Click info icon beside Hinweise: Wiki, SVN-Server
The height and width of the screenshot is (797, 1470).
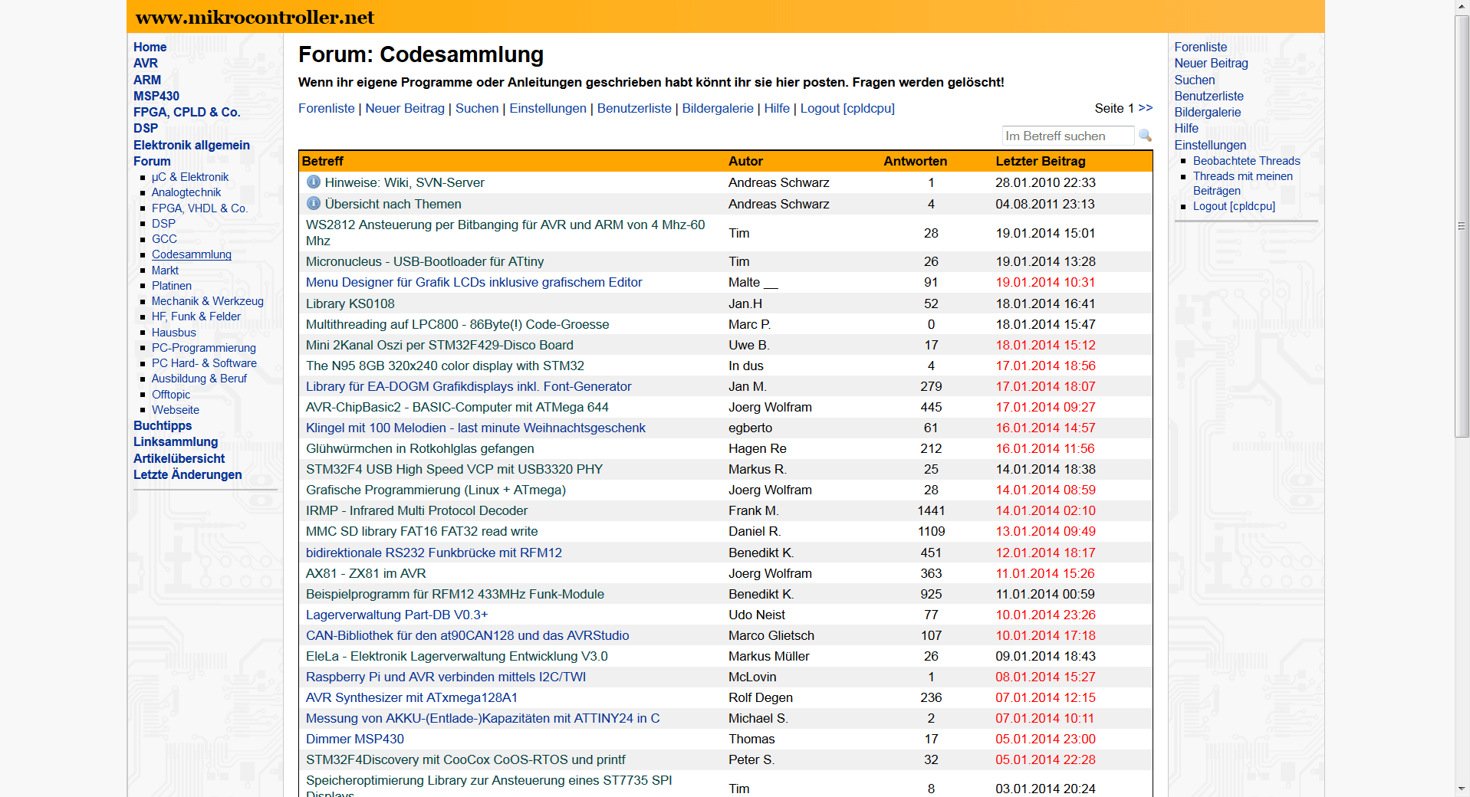(x=313, y=182)
